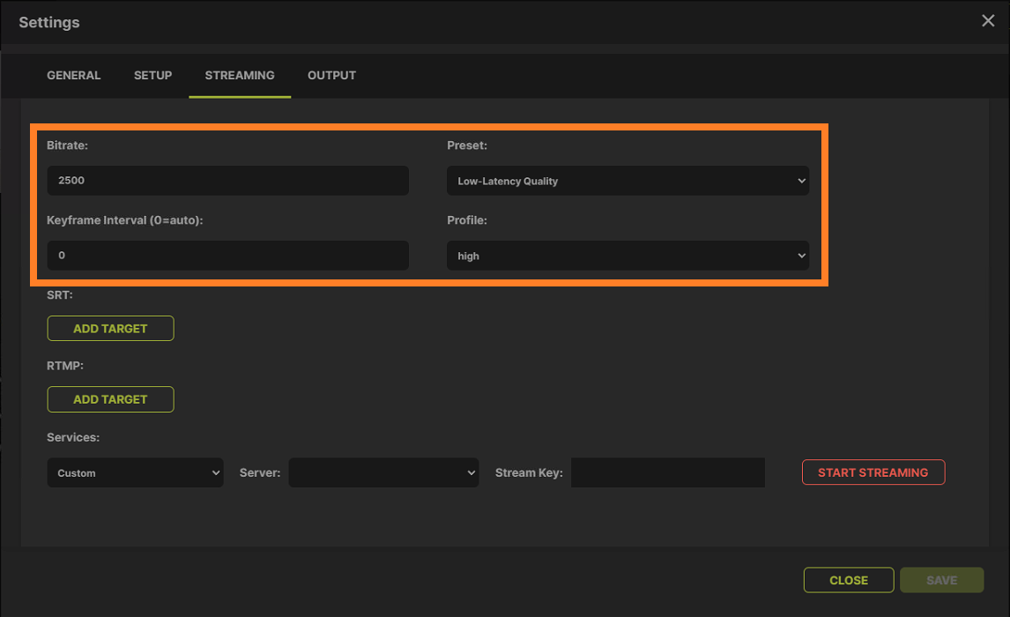The height and width of the screenshot is (617, 1010).
Task: Select the STREAMING tab
Action: tap(239, 75)
